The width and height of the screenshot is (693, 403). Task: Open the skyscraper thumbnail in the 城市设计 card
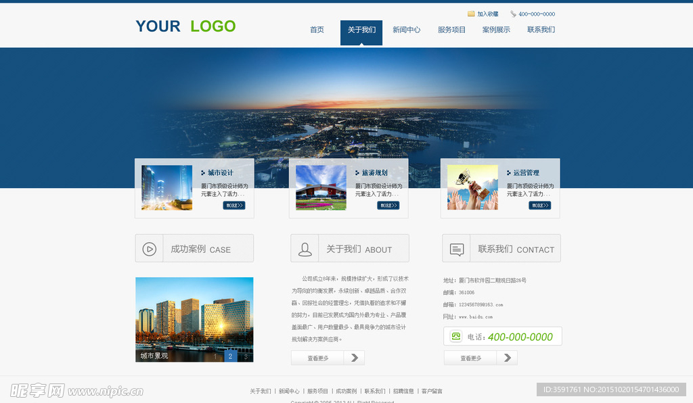point(166,187)
